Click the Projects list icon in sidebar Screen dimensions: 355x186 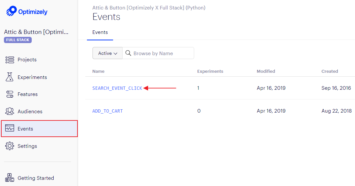pyautogui.click(x=10, y=60)
